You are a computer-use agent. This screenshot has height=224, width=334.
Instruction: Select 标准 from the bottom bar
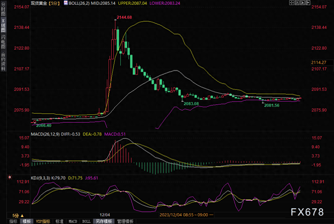[x=59, y=221]
